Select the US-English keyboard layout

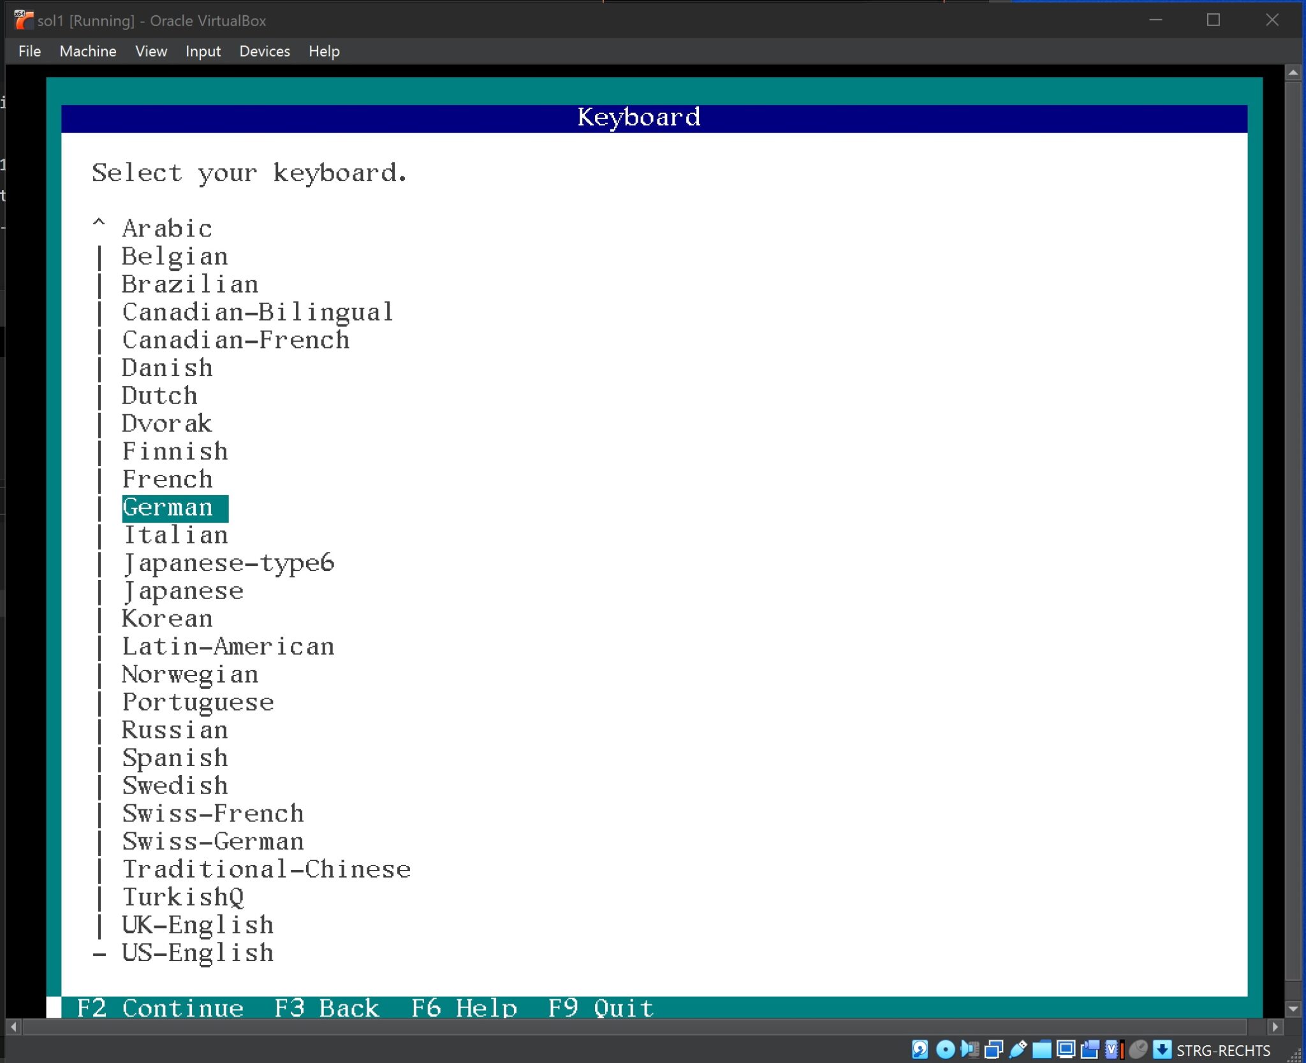point(196,952)
